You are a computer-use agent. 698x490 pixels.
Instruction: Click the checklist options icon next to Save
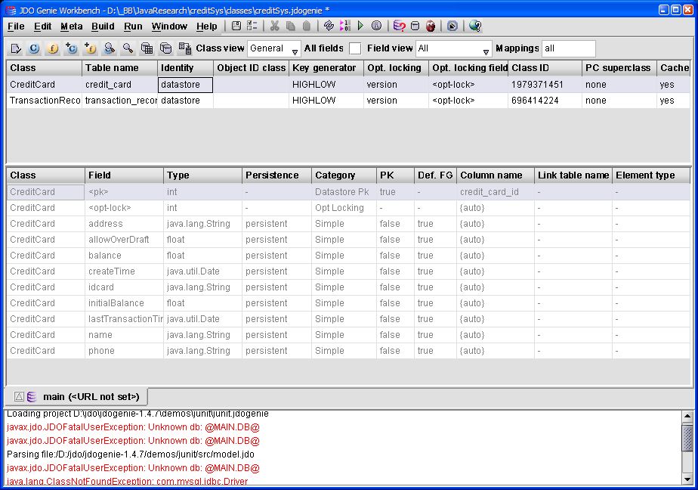[252, 26]
